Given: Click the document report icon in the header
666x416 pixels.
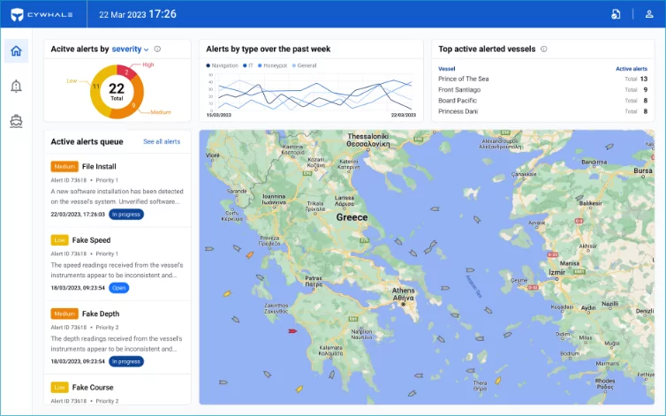Looking at the screenshot, I should tap(616, 14).
